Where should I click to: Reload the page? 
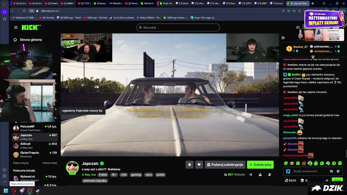click(x=24, y=11)
